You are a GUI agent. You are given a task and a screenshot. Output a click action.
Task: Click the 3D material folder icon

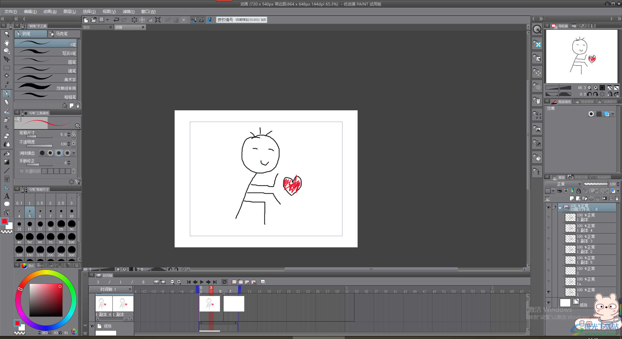point(537,158)
